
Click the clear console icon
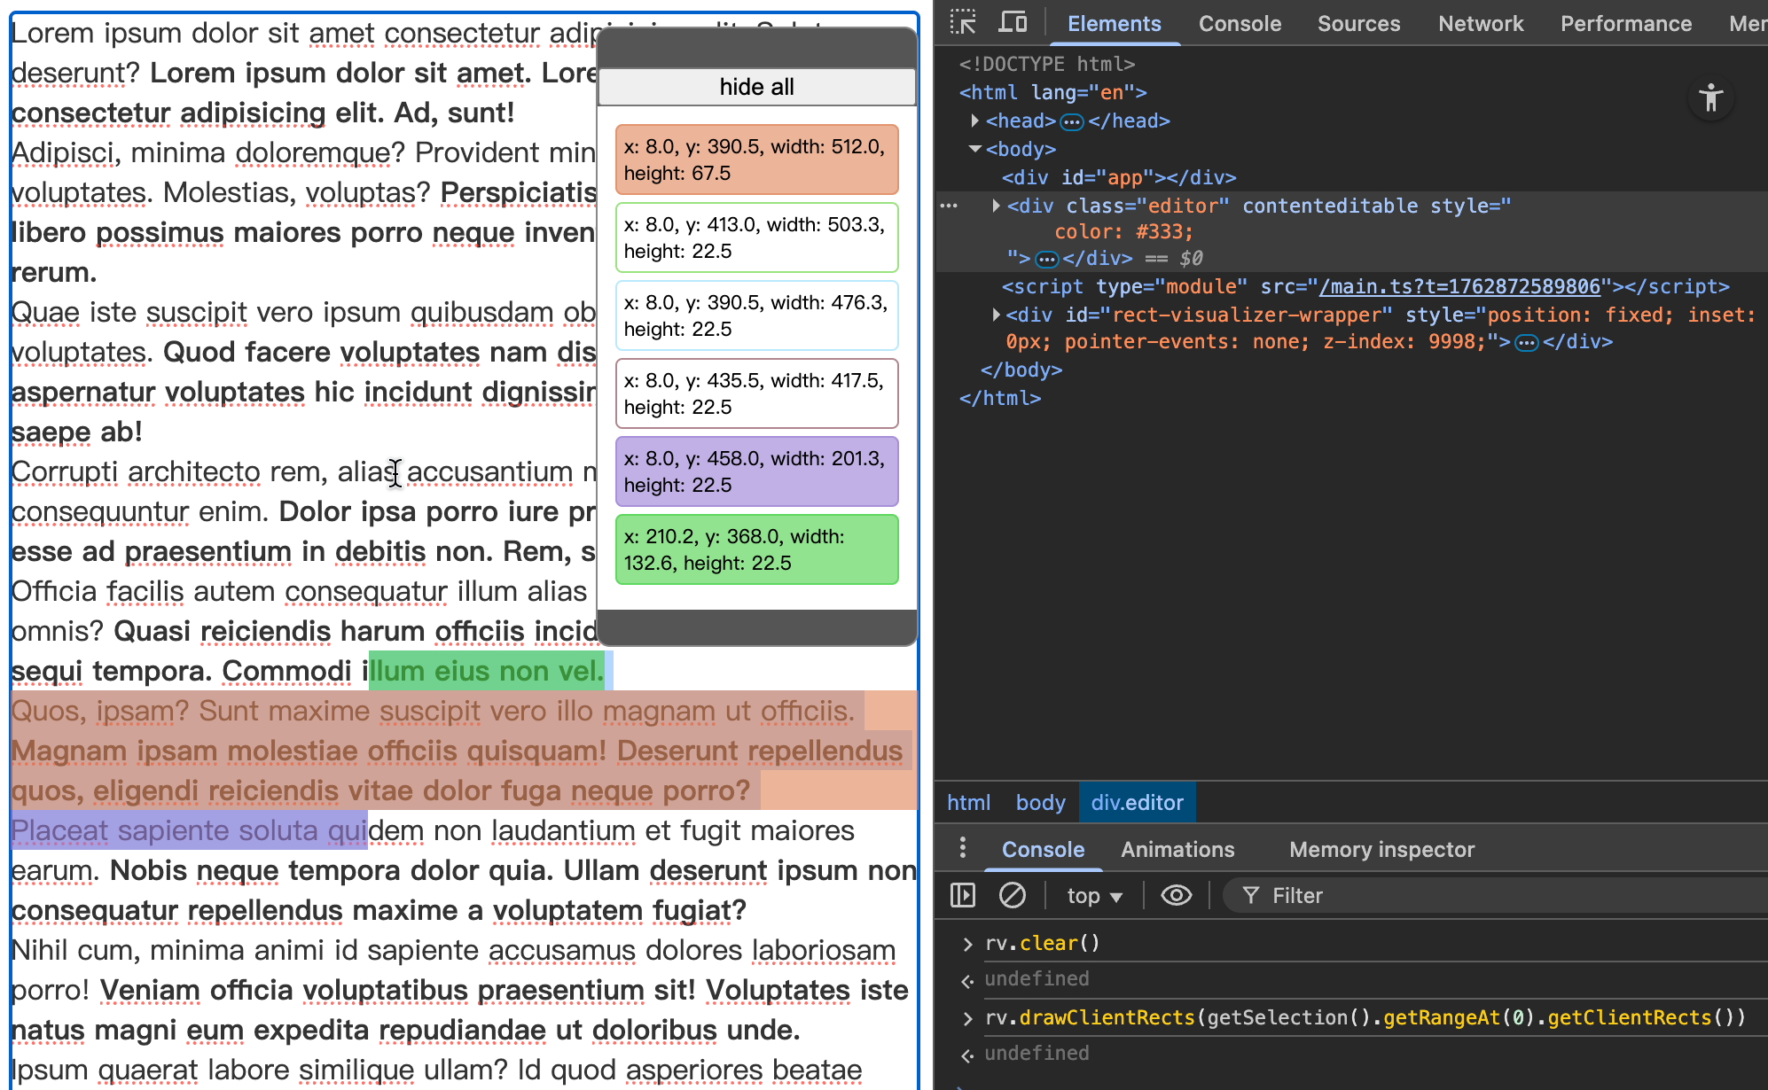click(1012, 895)
